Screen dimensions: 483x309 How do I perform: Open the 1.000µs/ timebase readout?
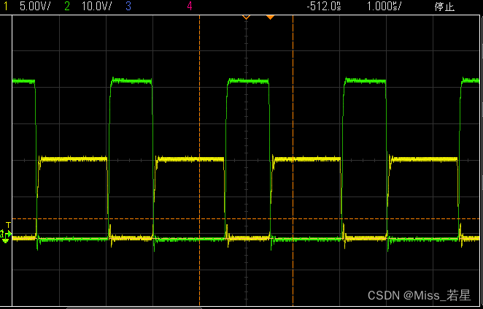383,7
